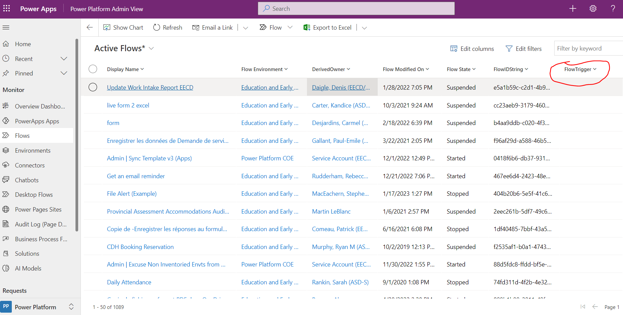The width and height of the screenshot is (623, 315).
Task: Open the Edit filters panel
Action: (524, 49)
